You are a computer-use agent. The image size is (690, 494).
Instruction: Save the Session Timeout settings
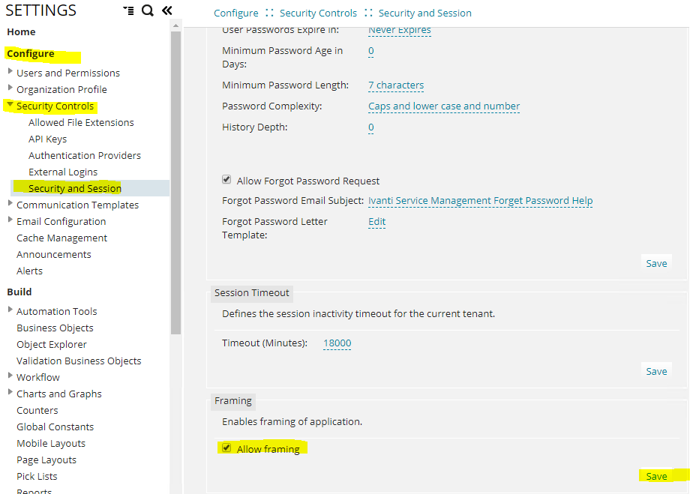[656, 370]
